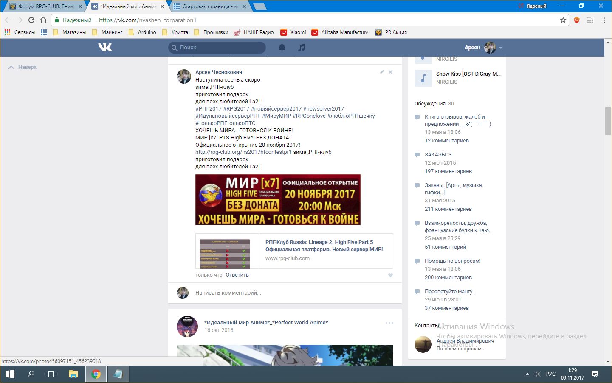
Task: Open a new Chrome tab
Action: pos(259,6)
